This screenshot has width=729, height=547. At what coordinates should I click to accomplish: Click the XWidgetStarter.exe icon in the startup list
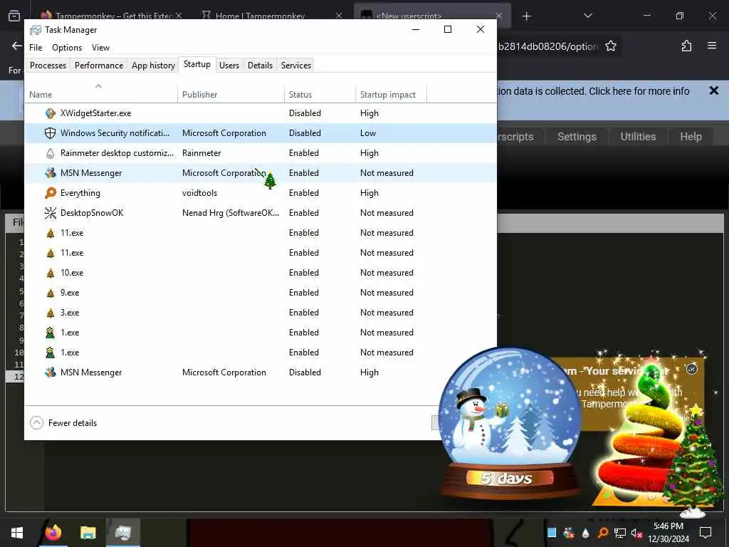click(51, 113)
